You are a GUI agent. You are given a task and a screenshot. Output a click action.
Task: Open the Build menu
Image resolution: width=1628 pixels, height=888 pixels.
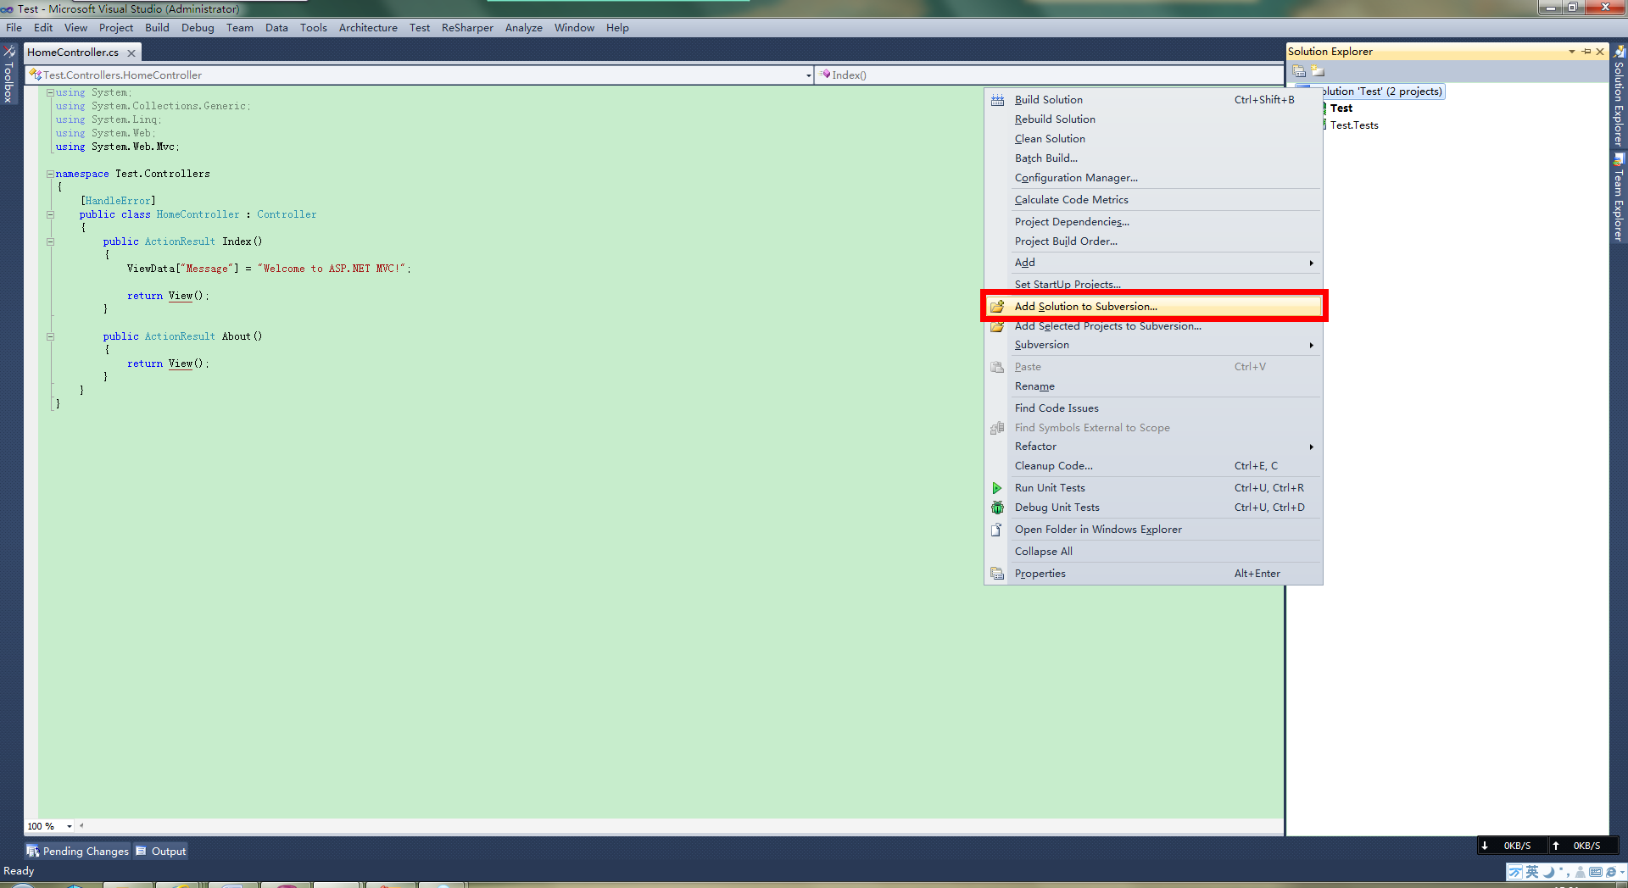point(157,28)
